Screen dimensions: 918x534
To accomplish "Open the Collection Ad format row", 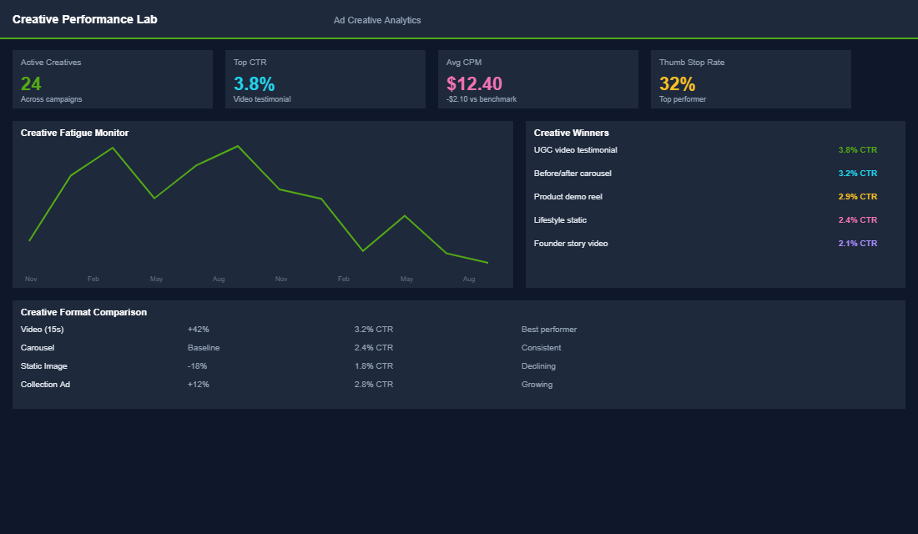I will [x=45, y=384].
